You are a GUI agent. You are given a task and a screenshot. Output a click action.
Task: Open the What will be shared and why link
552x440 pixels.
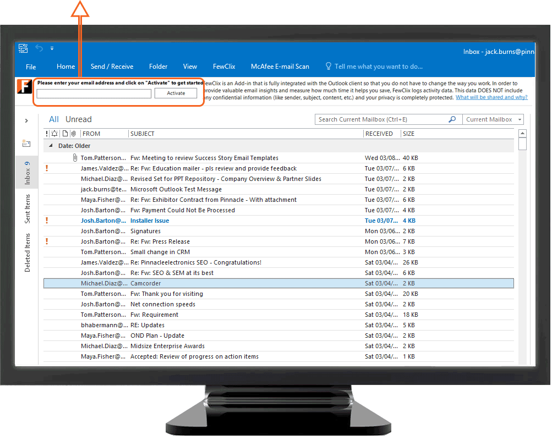491,97
